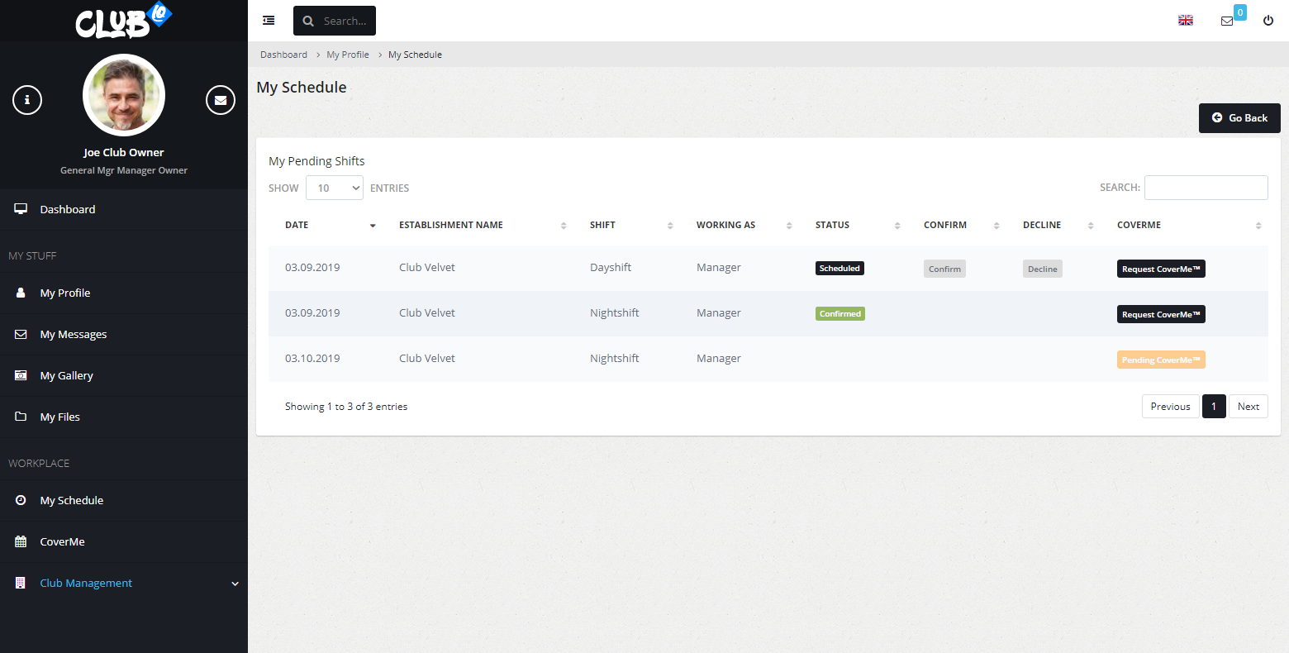Screen dimensions: 1289x653
Task: Confirm the Dayshift shift
Action: coord(944,269)
